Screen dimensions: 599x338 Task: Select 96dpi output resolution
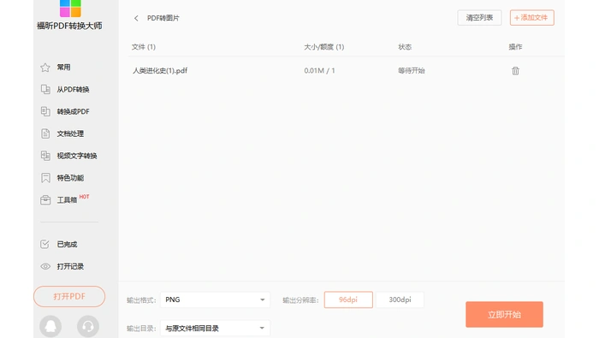[x=348, y=299]
